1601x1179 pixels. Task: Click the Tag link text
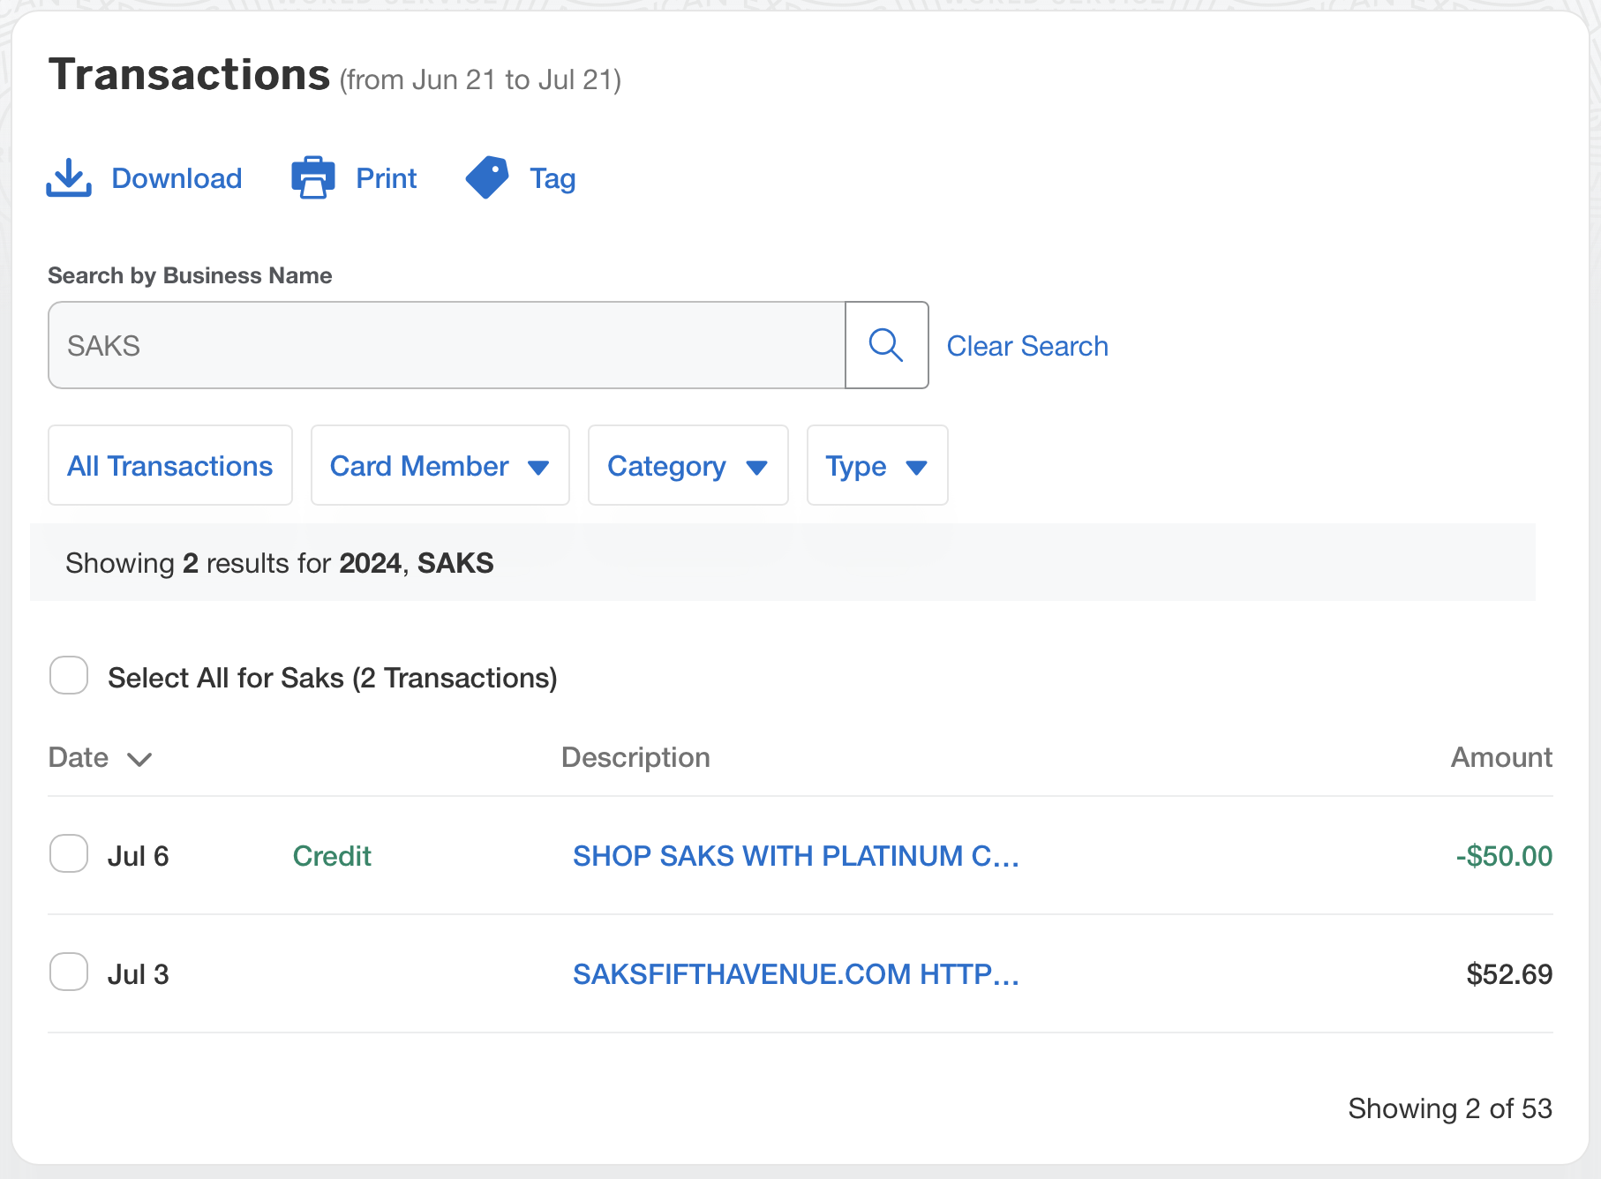pos(552,179)
